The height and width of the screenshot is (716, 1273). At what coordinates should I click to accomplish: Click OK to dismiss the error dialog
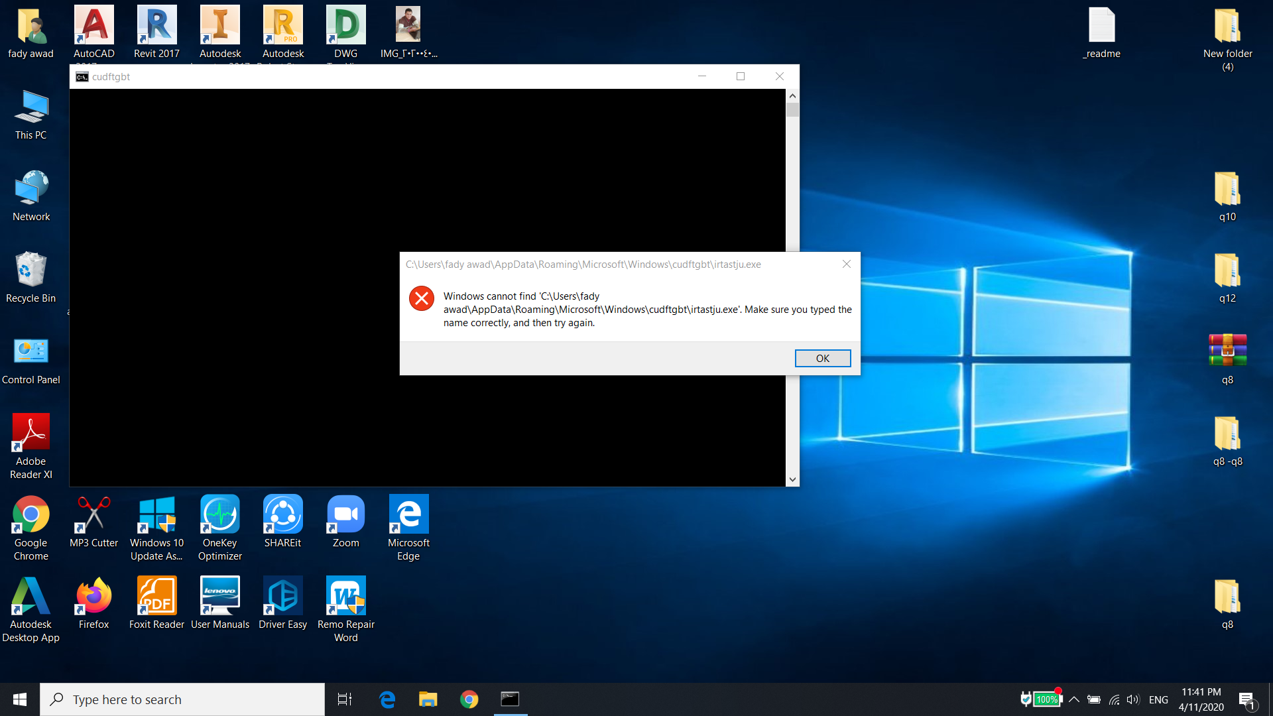point(822,357)
